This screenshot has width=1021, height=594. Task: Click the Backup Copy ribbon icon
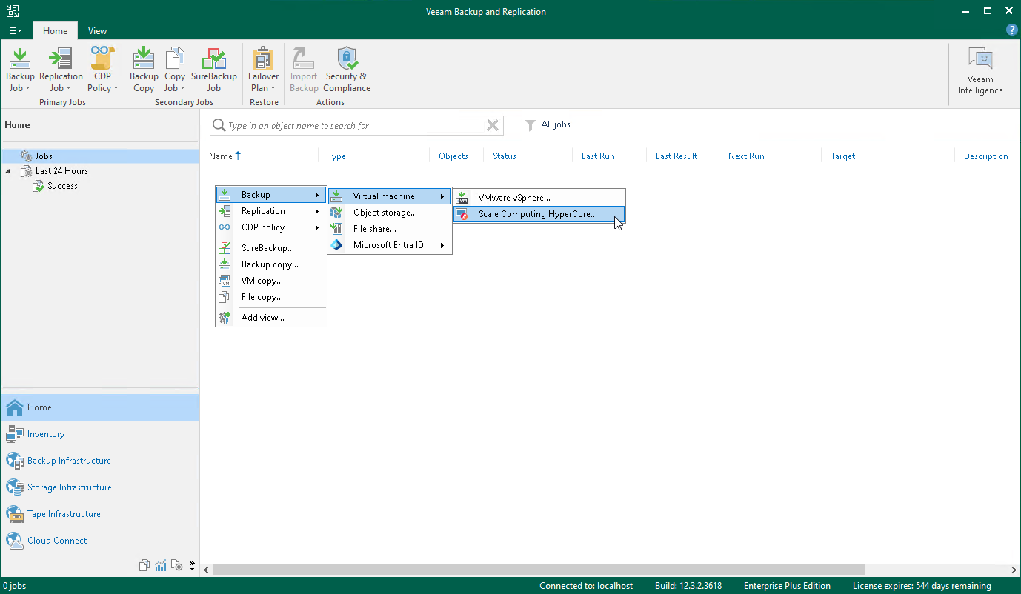pos(144,70)
